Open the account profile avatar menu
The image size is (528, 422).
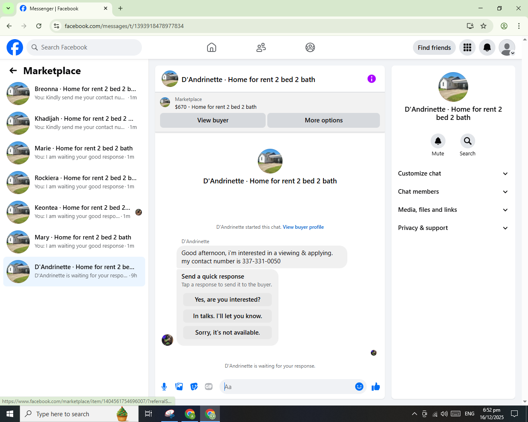(x=507, y=47)
